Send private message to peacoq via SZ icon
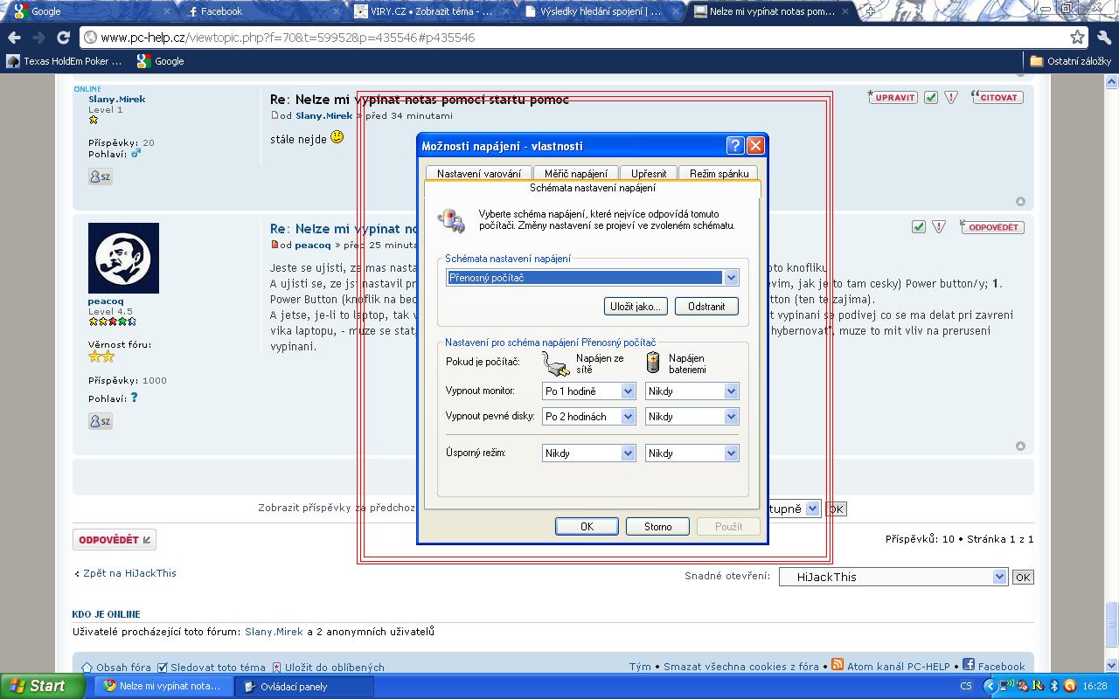The width and height of the screenshot is (1119, 699). [x=100, y=421]
